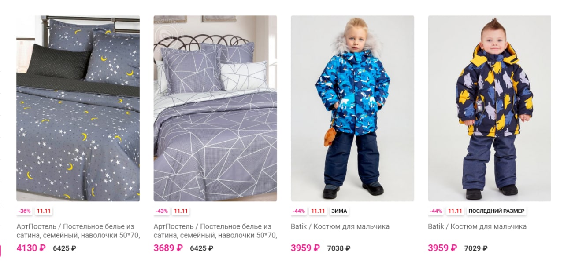This screenshot has width=564, height=266.
Task: Click the 11.11 badge under star bedding
Action: coord(44,211)
